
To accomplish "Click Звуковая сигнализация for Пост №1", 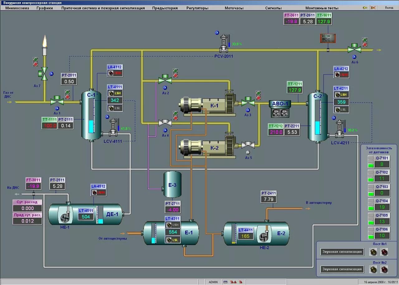I will 342,252.
